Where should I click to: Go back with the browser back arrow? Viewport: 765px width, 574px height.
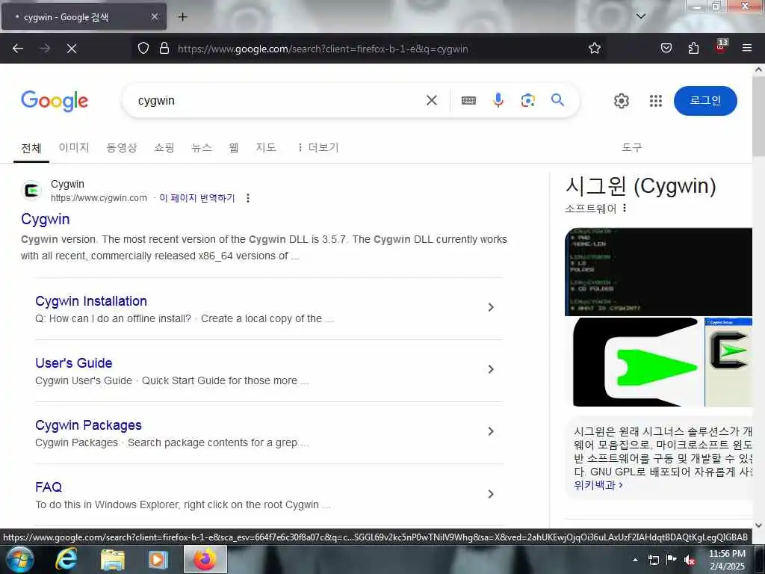coord(18,49)
